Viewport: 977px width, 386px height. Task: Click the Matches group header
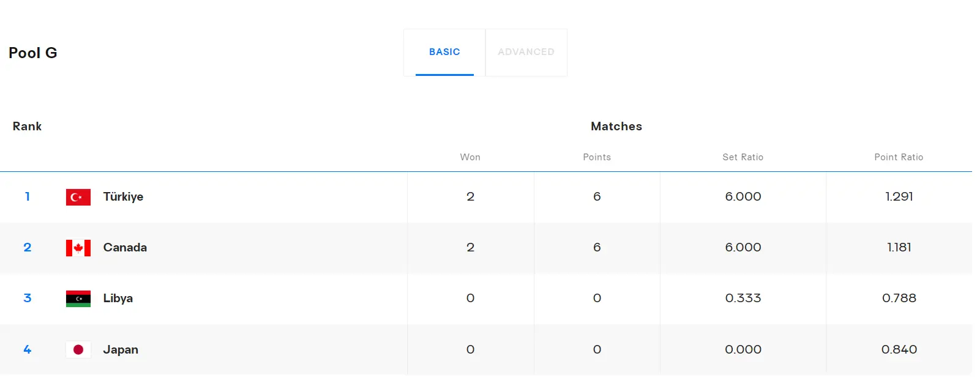tap(616, 127)
